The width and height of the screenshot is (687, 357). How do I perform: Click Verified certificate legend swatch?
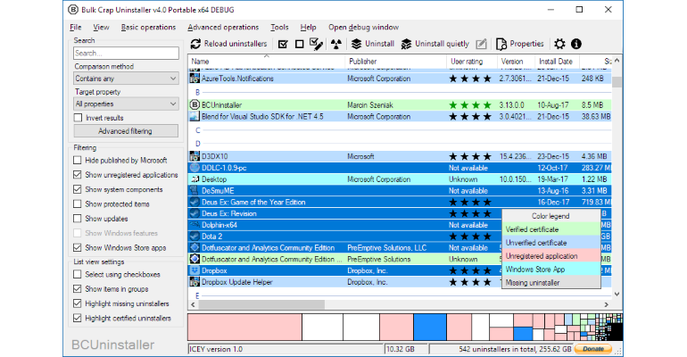pyautogui.click(x=551, y=229)
